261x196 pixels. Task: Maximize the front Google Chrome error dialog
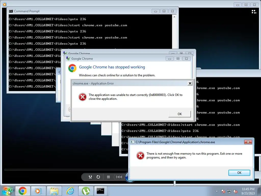coord(178,59)
